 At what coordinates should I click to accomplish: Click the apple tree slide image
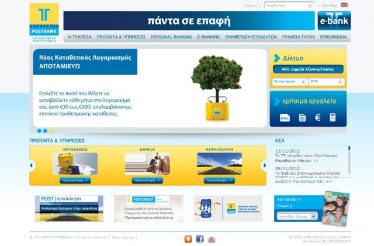(x=217, y=88)
